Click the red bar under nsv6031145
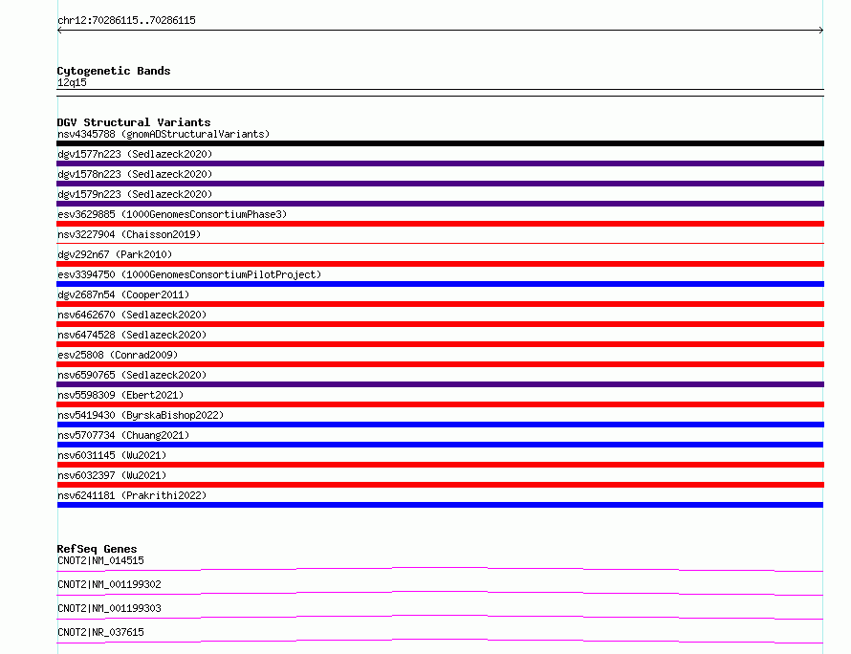The width and height of the screenshot is (851, 654). (x=440, y=465)
